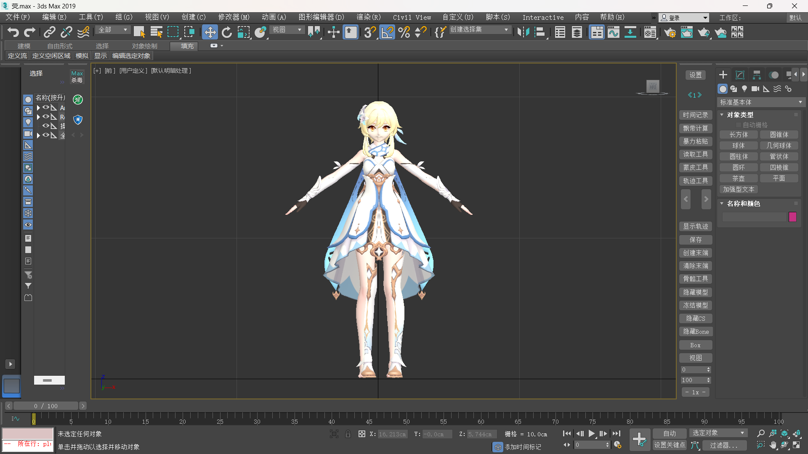The width and height of the screenshot is (808, 454).
Task: Open the 标准基本体 category dropdown
Action: point(761,102)
